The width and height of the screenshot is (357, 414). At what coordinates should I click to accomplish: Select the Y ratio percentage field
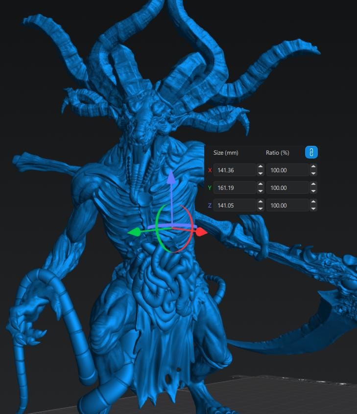(x=287, y=188)
